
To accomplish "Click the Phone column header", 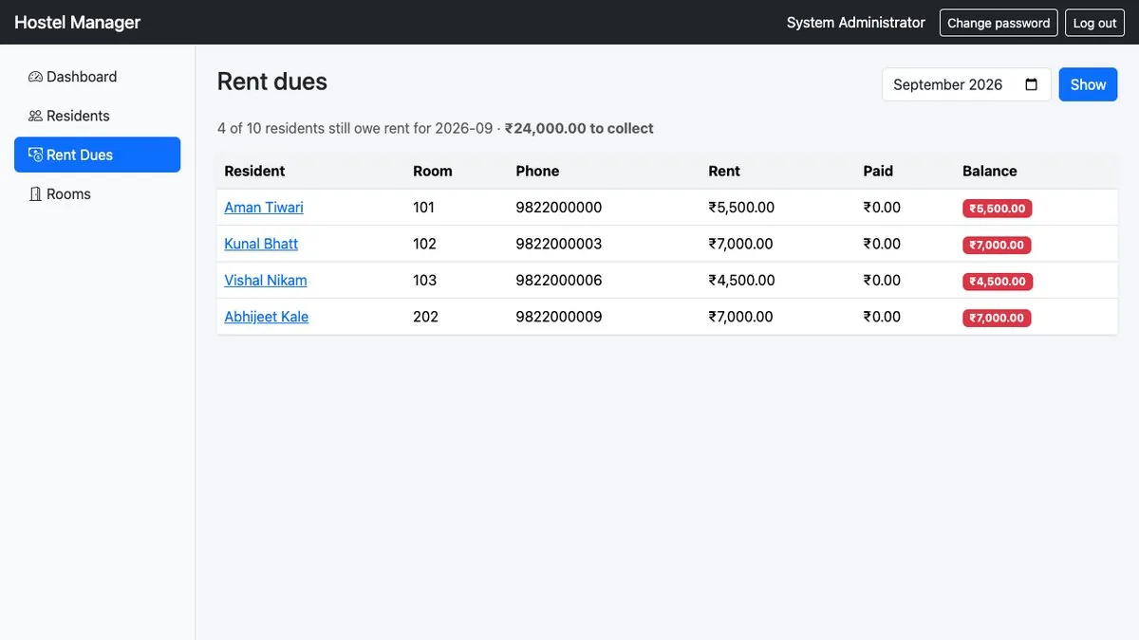I will pos(537,171).
